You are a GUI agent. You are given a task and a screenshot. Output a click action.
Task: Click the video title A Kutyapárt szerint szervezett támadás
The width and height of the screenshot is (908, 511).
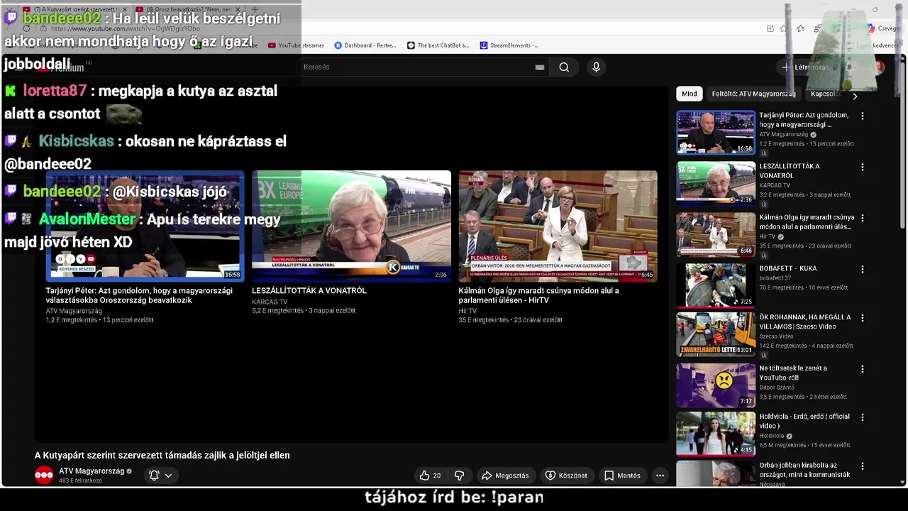(x=162, y=456)
